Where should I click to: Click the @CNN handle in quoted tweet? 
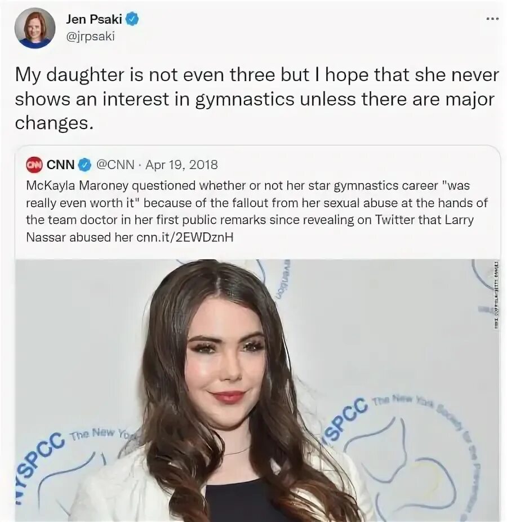coord(115,165)
